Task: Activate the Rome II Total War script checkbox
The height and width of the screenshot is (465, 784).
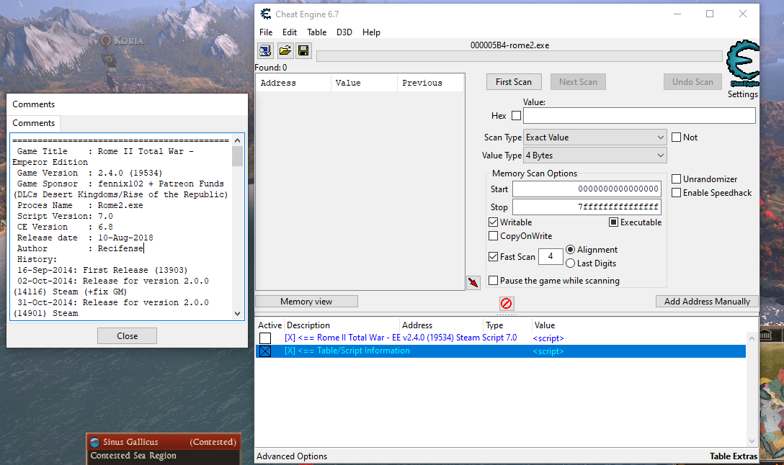Action: pyautogui.click(x=265, y=338)
